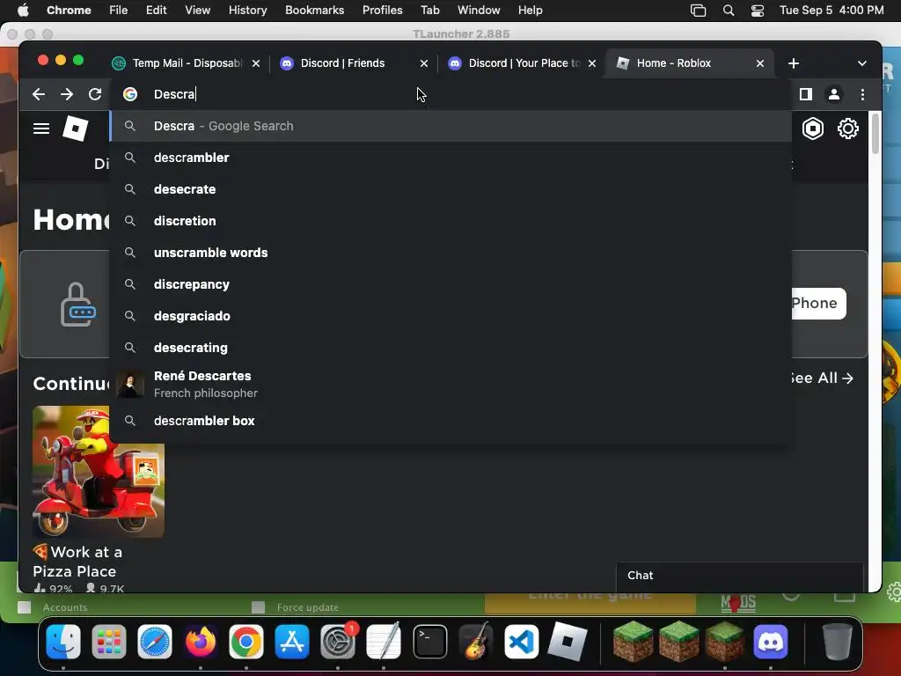Open the Bookmarks menu
Viewport: 901px width, 676px height.
pyautogui.click(x=314, y=10)
